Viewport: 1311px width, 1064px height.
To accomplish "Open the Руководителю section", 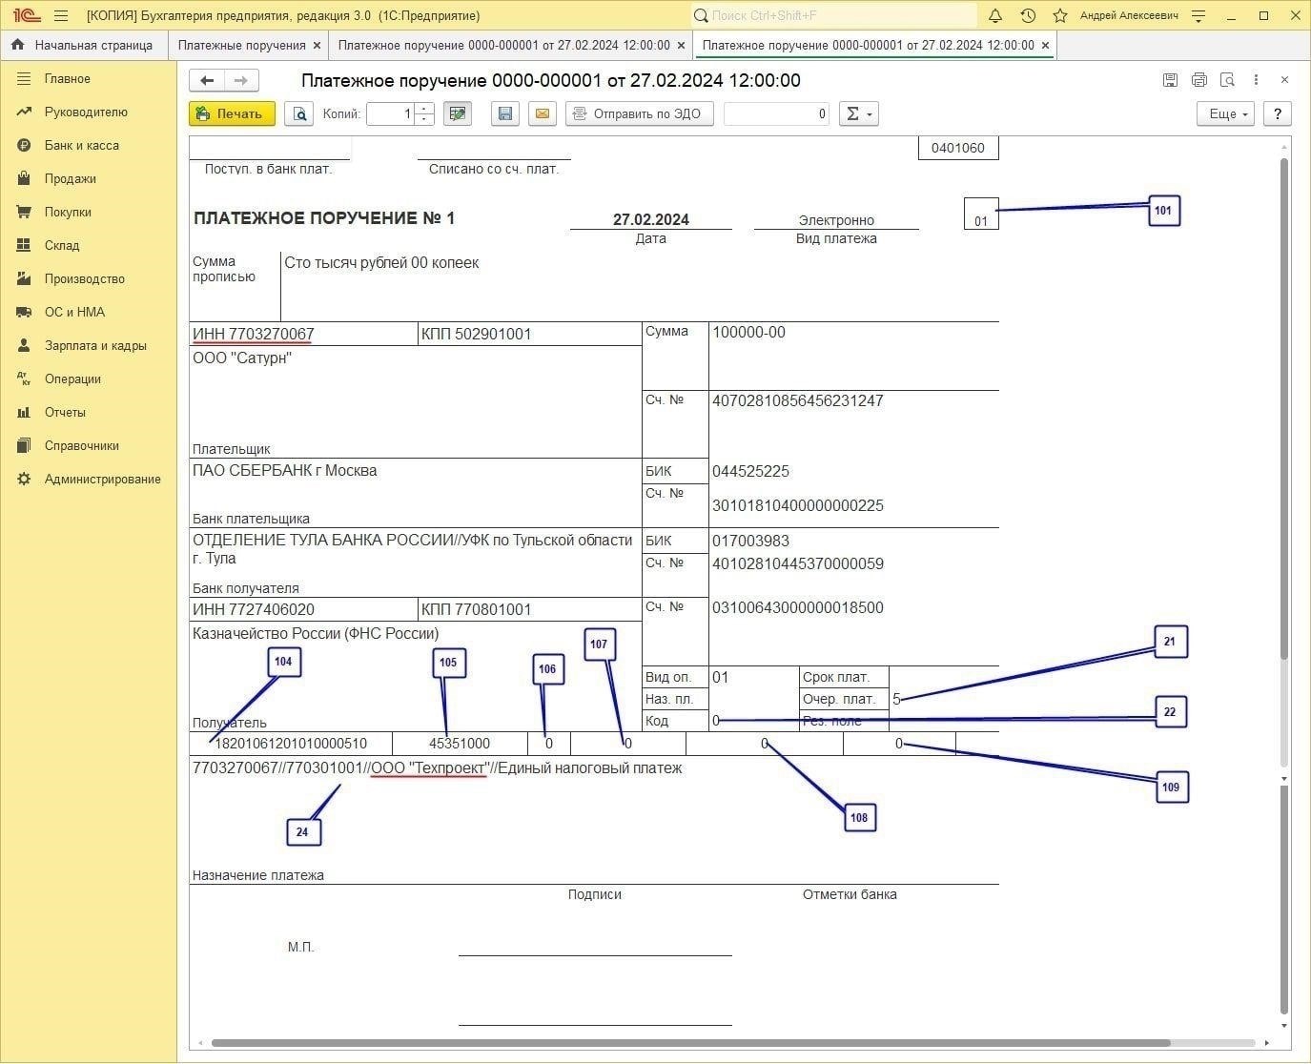I will (x=86, y=112).
